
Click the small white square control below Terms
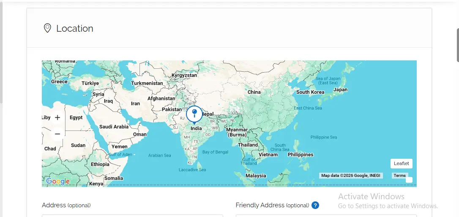click(409, 180)
